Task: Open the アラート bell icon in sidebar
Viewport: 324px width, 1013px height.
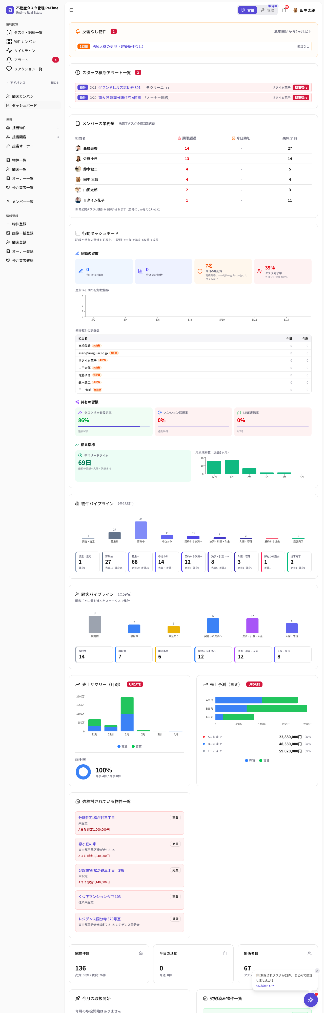Action: pos(9,60)
